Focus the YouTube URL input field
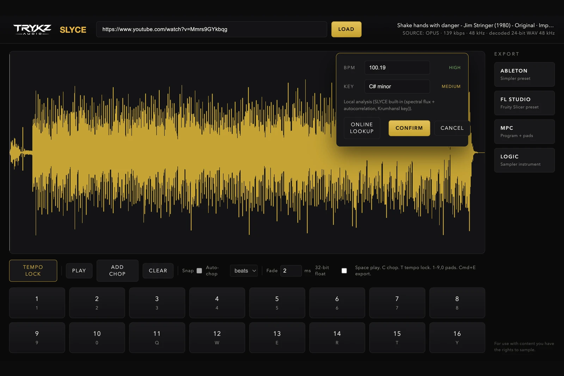The image size is (564, 376). point(211,29)
